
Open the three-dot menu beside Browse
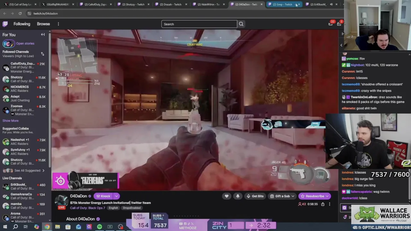[58, 24]
